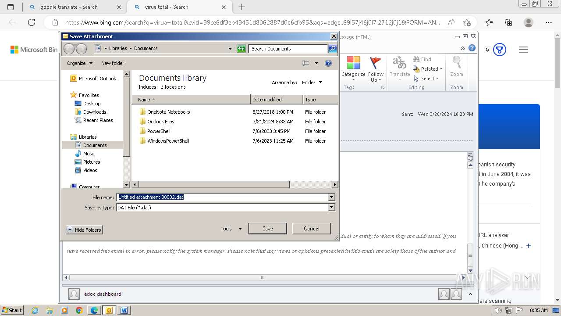561x316 pixels.
Task: Expand the Save as type combo box
Action: (331, 207)
